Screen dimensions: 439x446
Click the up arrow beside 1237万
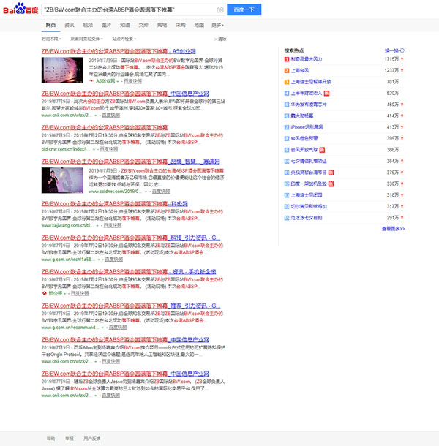pos(402,70)
